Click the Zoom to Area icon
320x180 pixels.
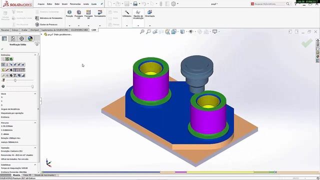click(148, 31)
